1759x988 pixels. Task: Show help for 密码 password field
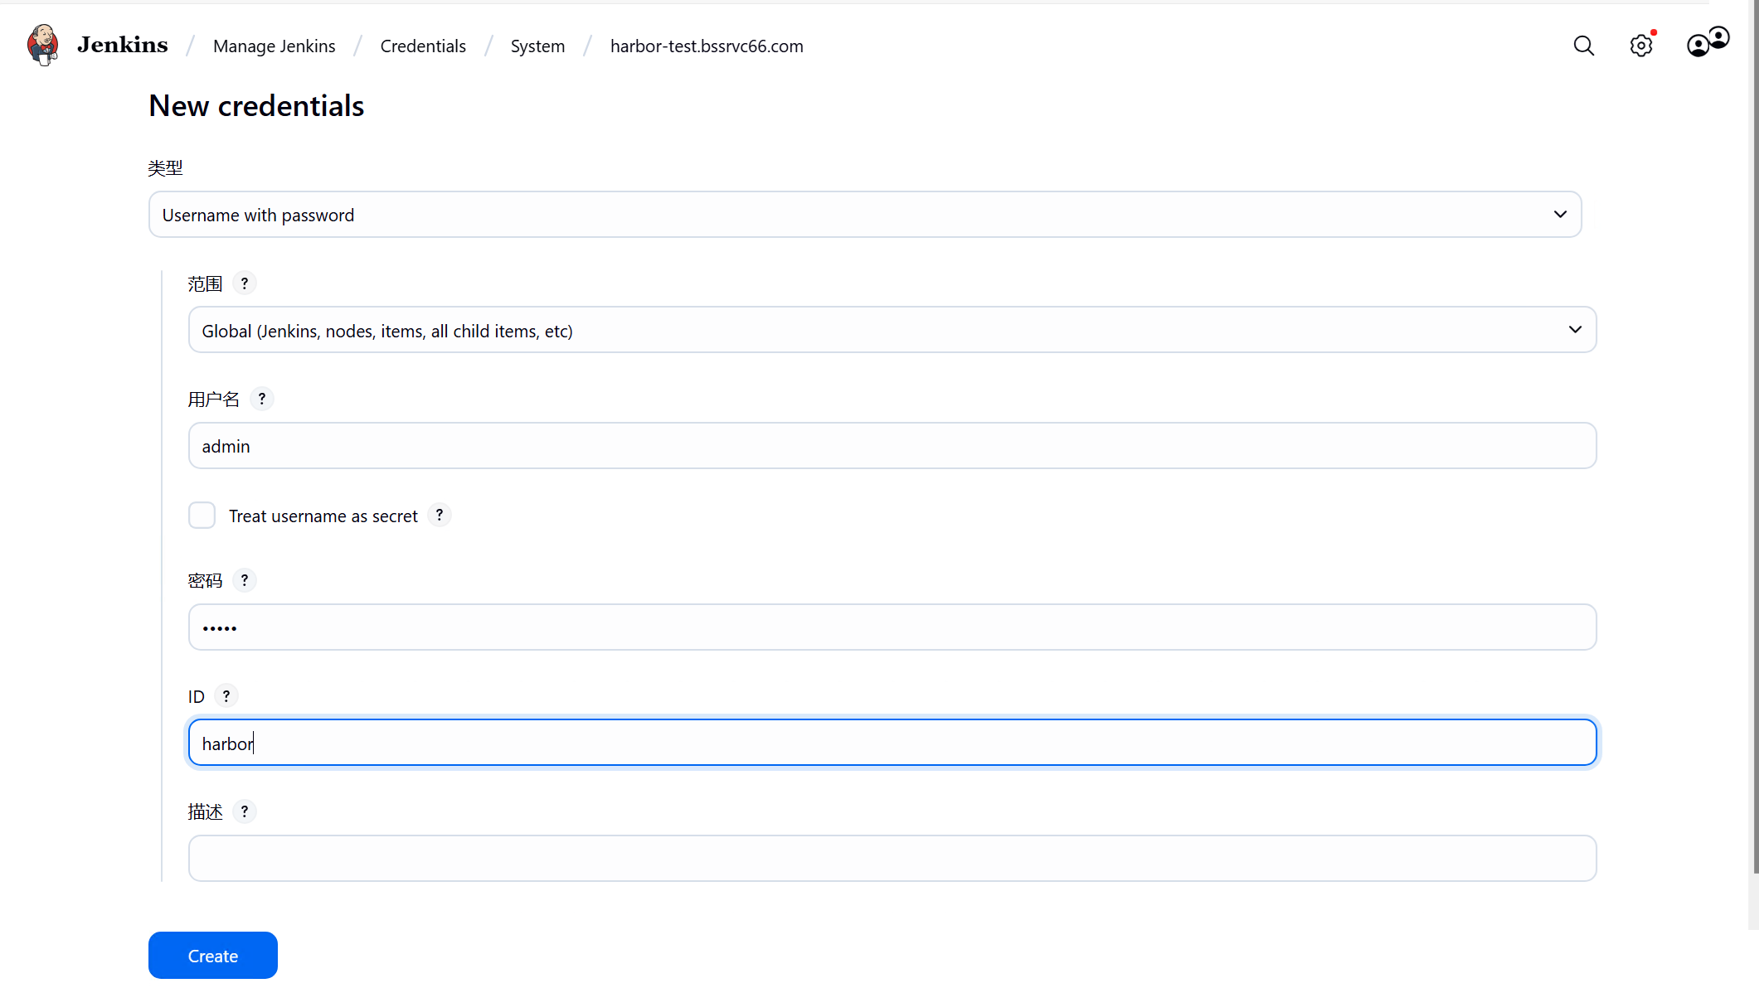[x=244, y=580]
